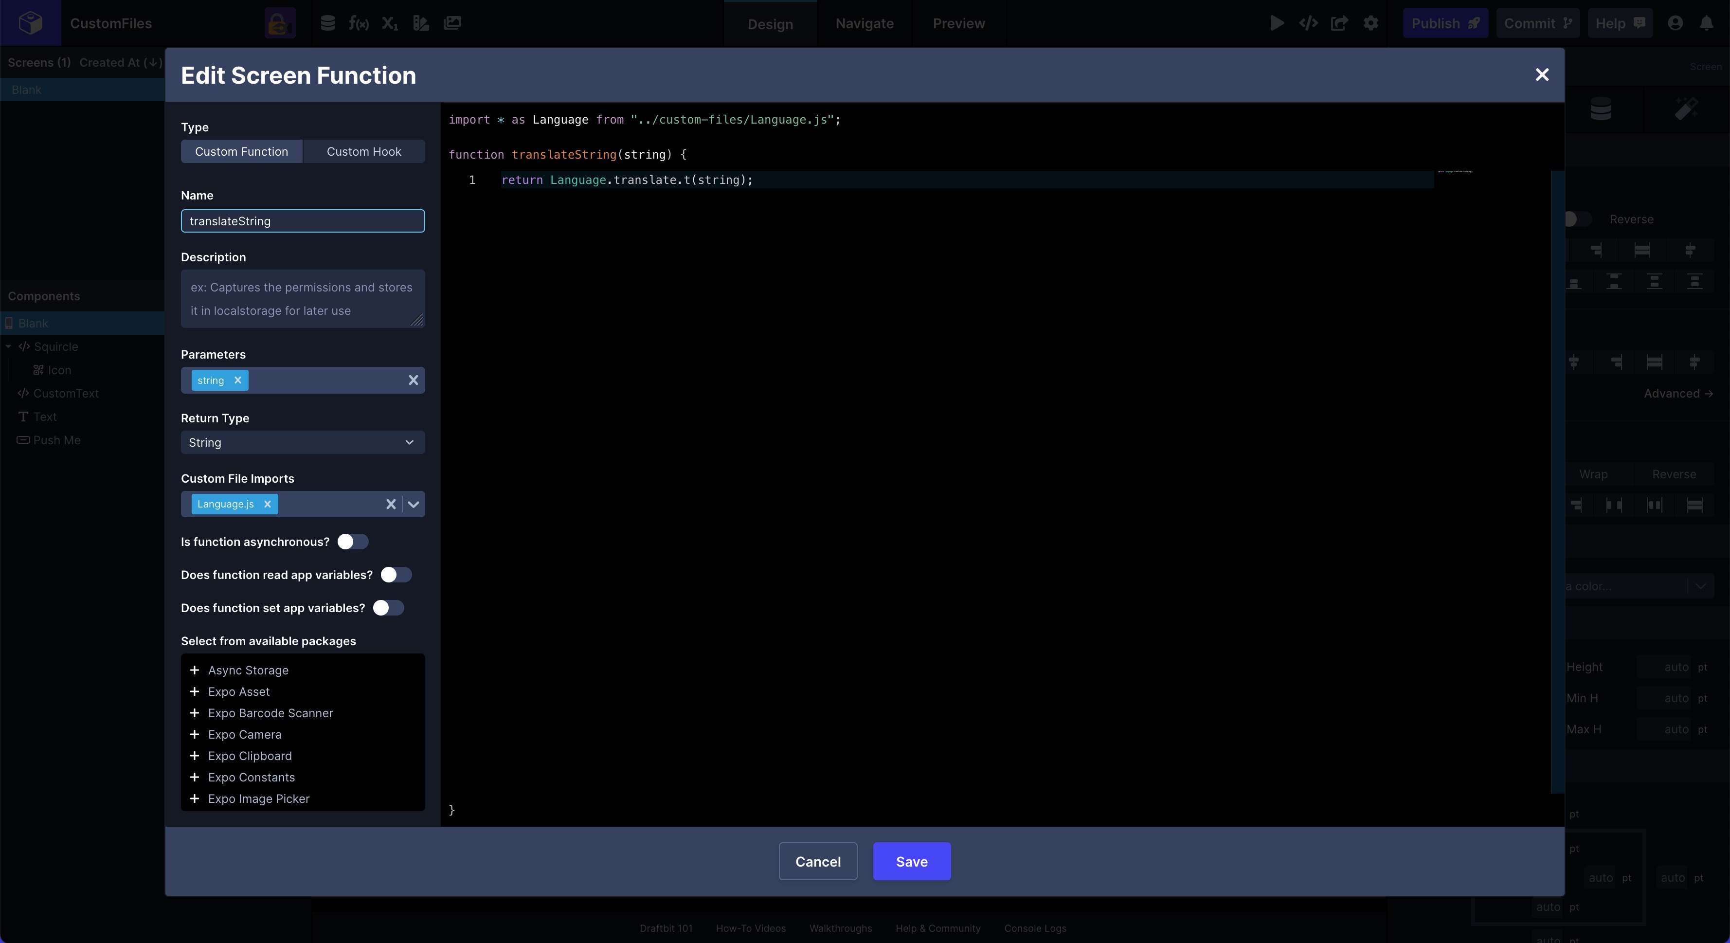Image resolution: width=1730 pixels, height=943 pixels.
Task: Toggle Is function asynchronous switch
Action: pyautogui.click(x=353, y=542)
